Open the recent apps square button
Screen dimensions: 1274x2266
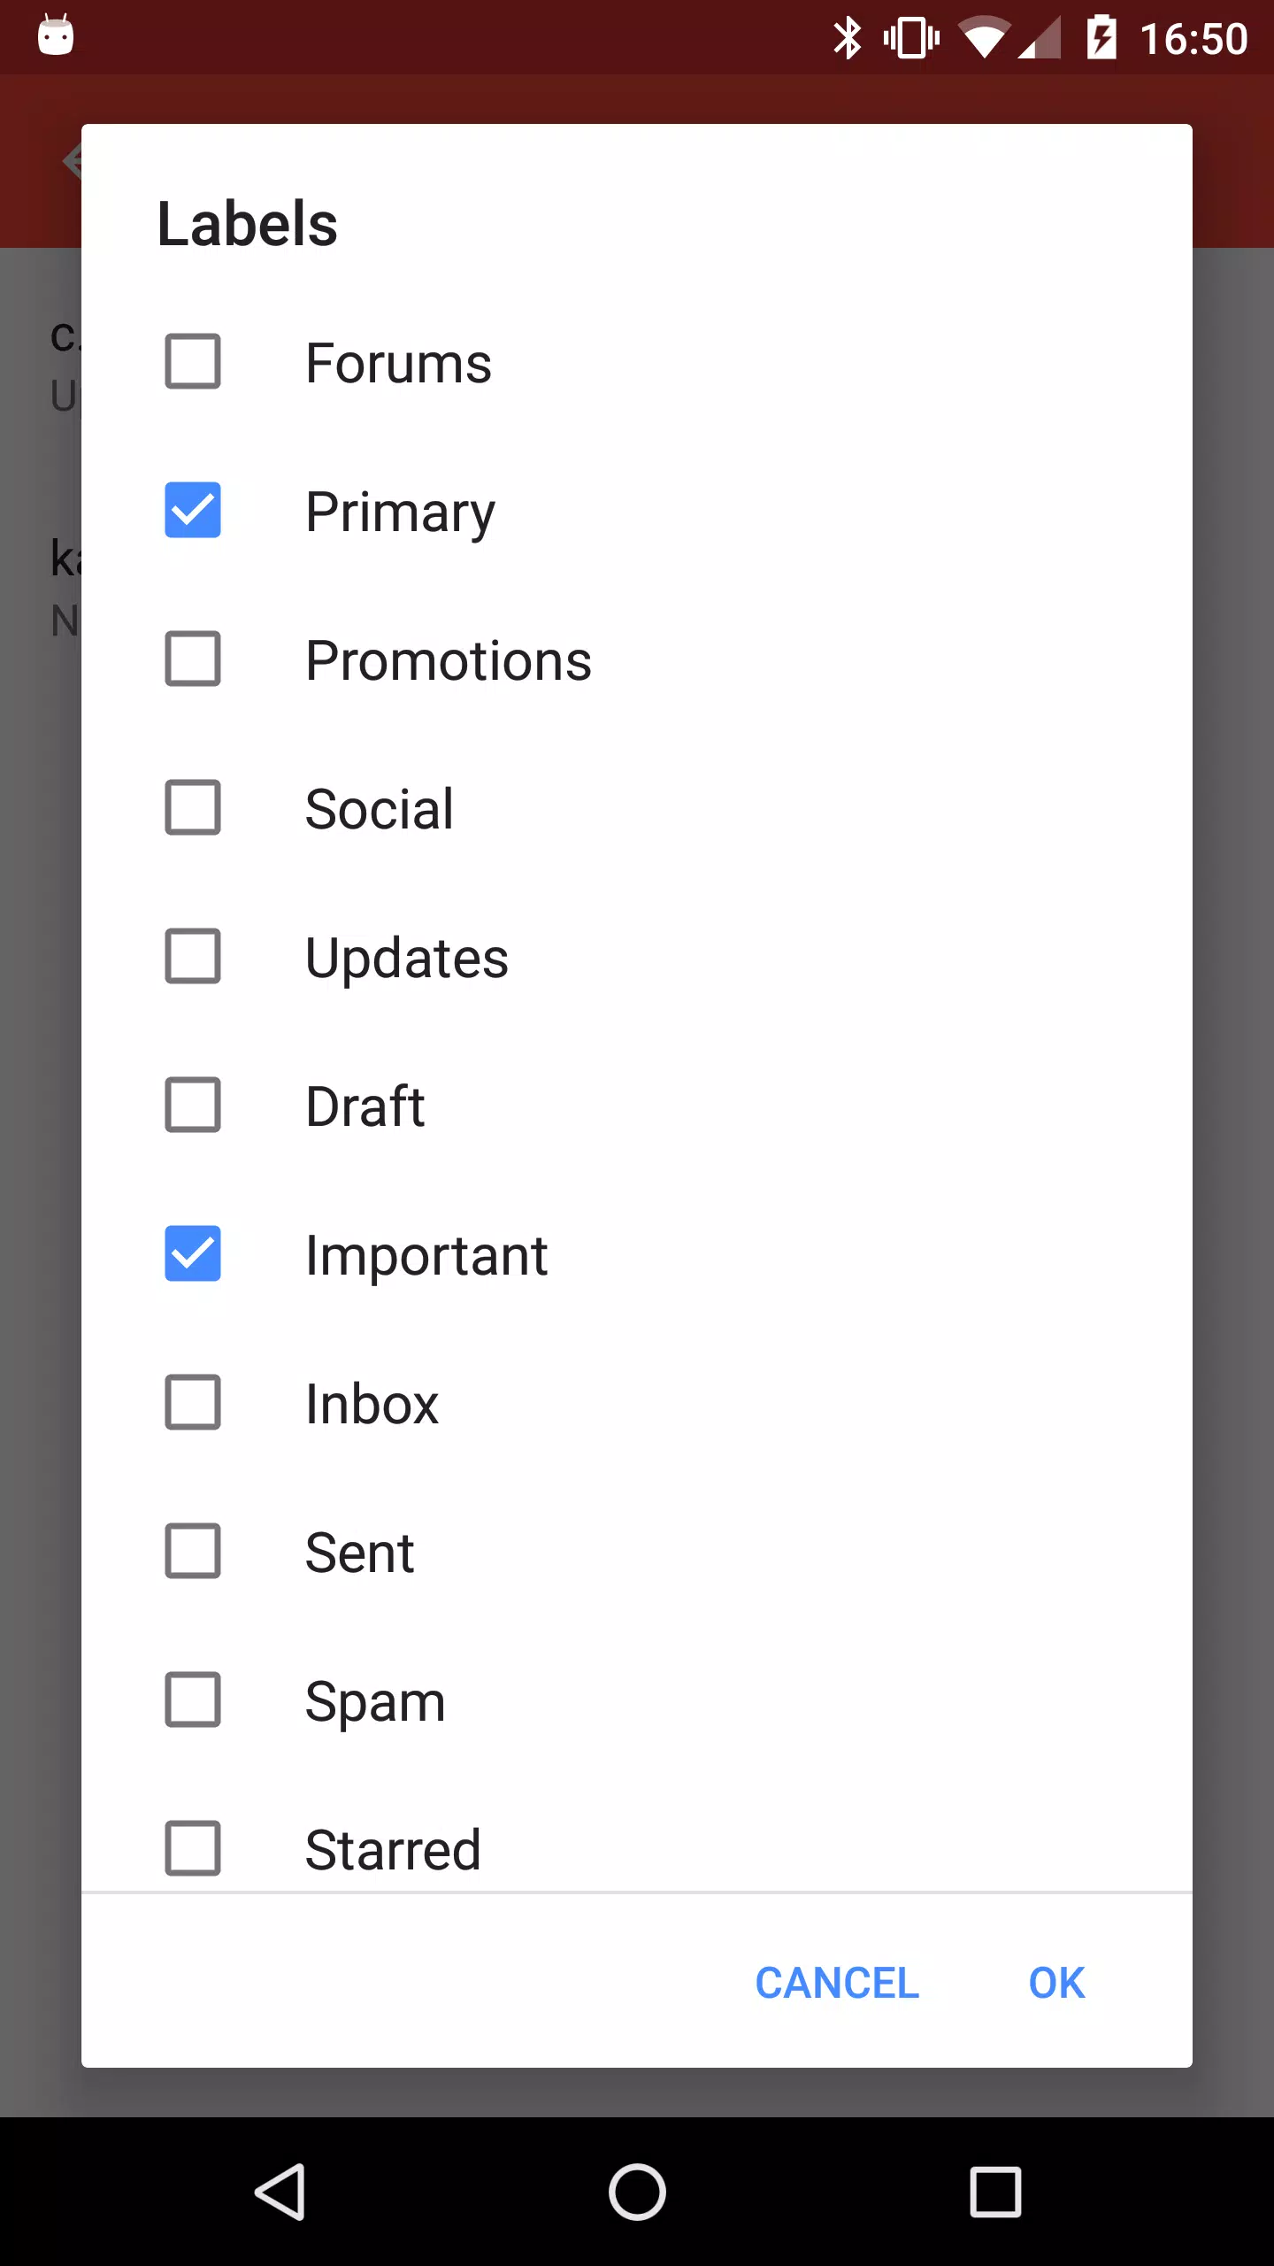[x=995, y=2192]
